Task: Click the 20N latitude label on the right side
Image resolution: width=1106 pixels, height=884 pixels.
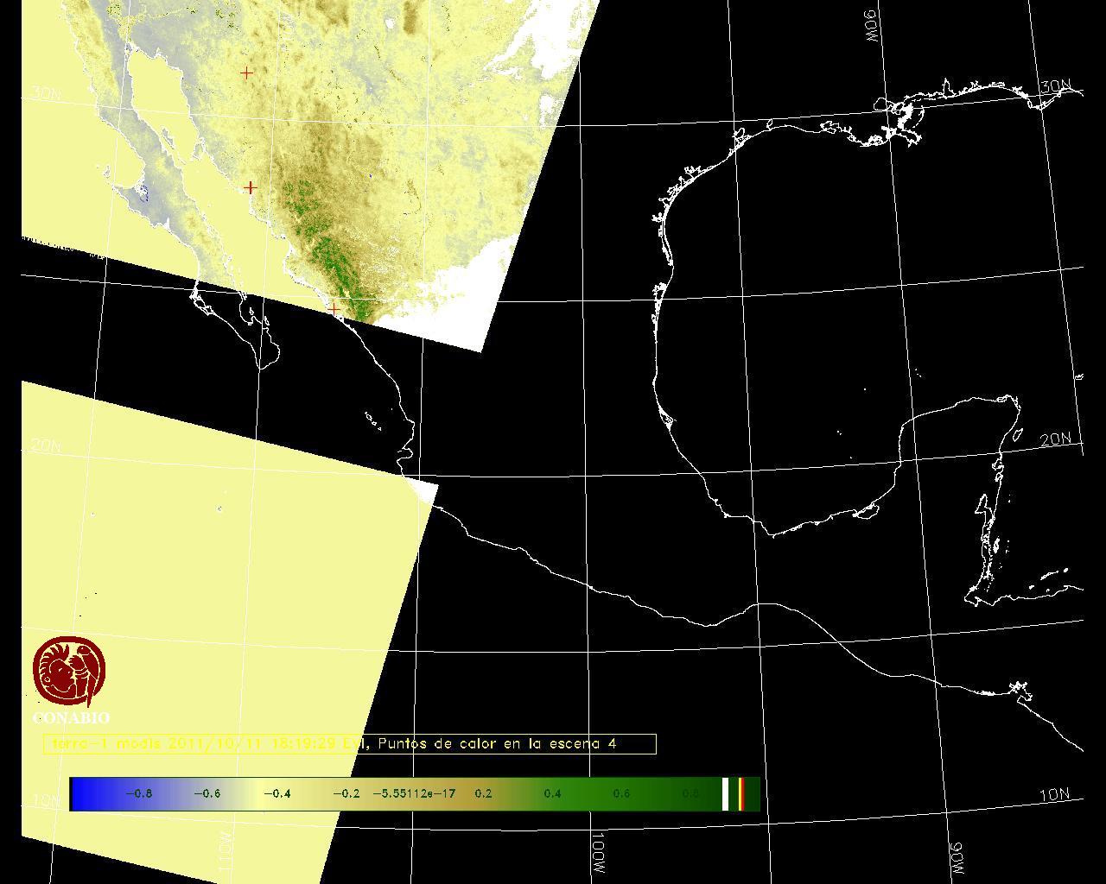Action: [x=1055, y=439]
